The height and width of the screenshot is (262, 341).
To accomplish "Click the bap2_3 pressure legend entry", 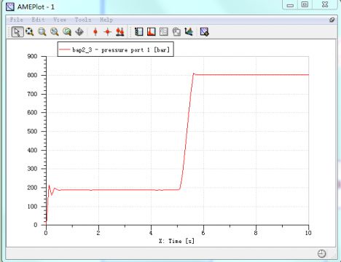I will click(x=116, y=49).
